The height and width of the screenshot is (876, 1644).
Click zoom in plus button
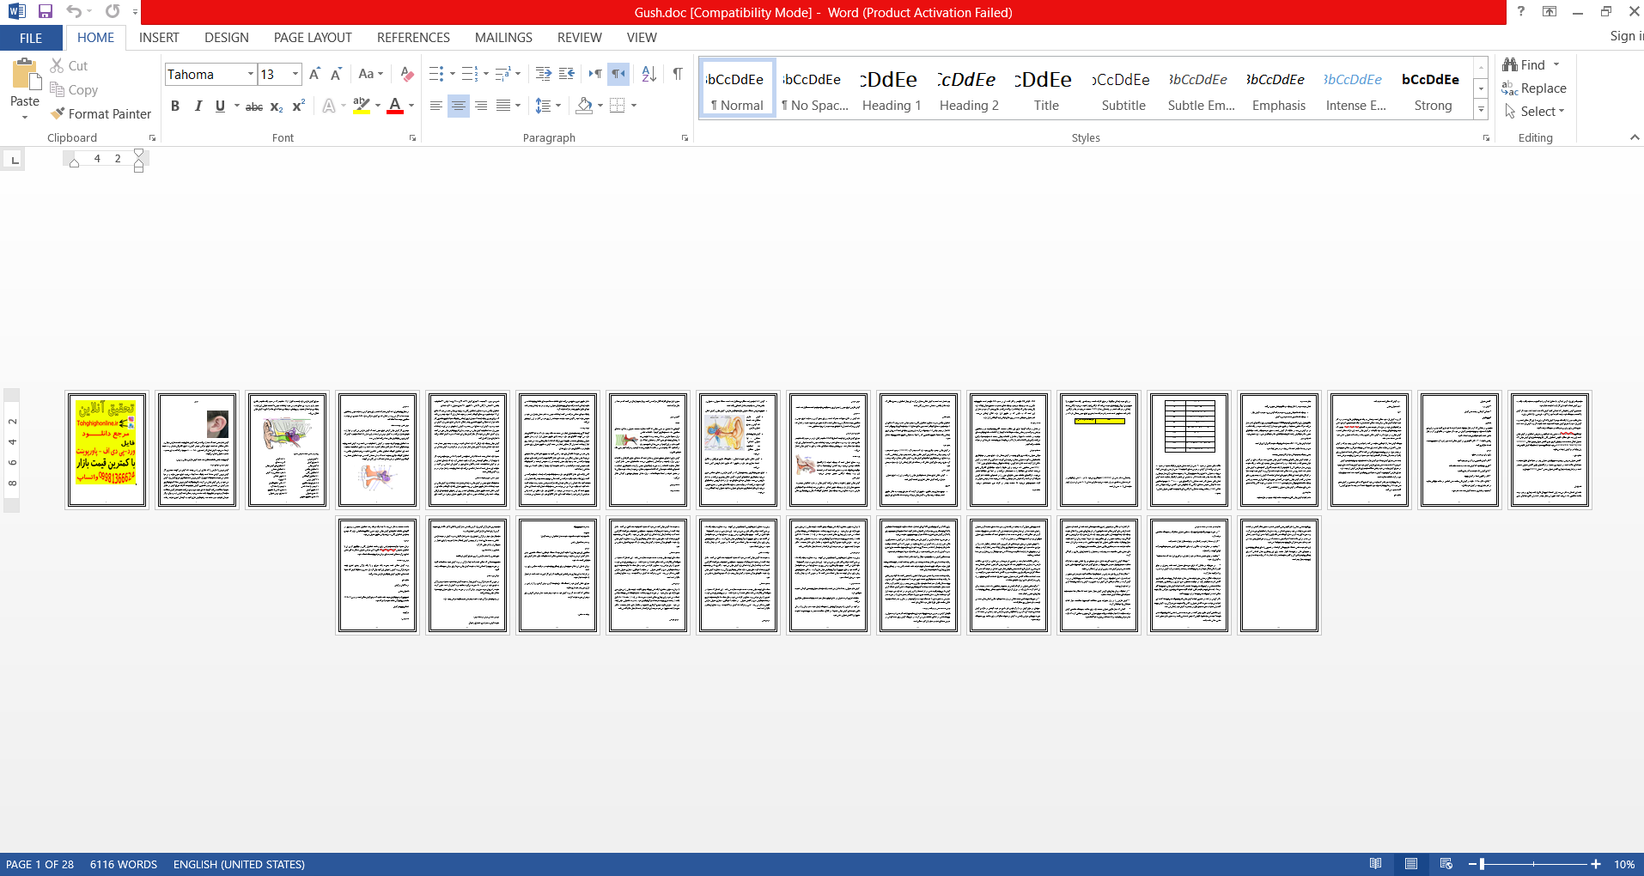click(1596, 864)
